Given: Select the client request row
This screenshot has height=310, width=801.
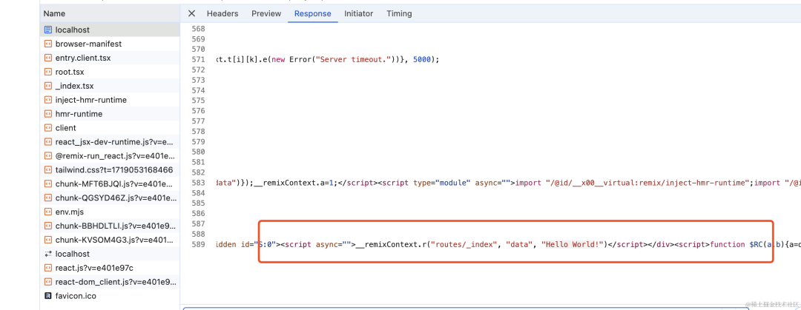Looking at the screenshot, I should tap(109, 128).
